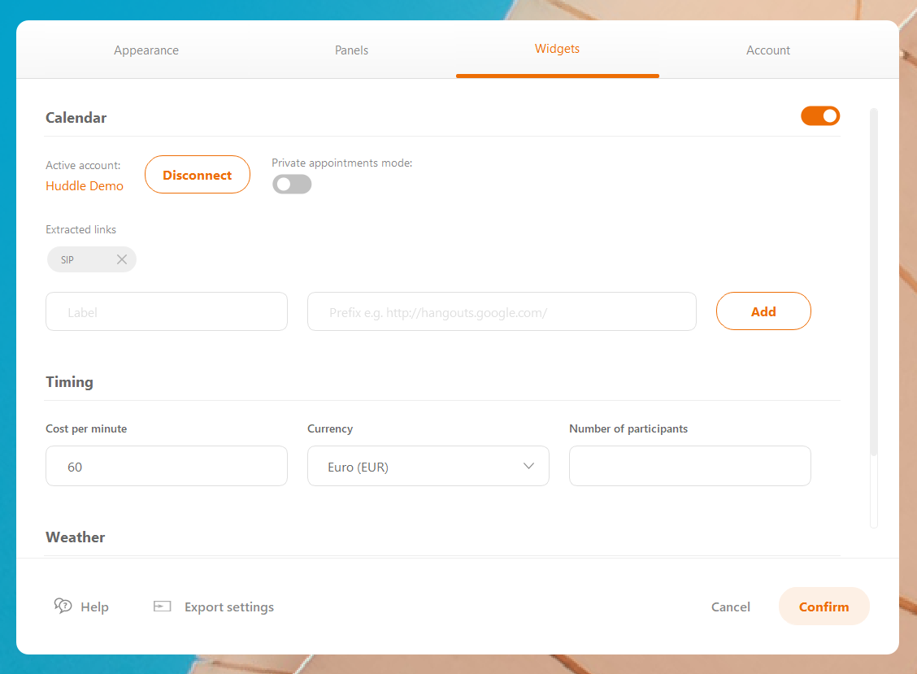Remove the SIP extracted link chip
This screenshot has width=917, height=674.
[x=122, y=259]
